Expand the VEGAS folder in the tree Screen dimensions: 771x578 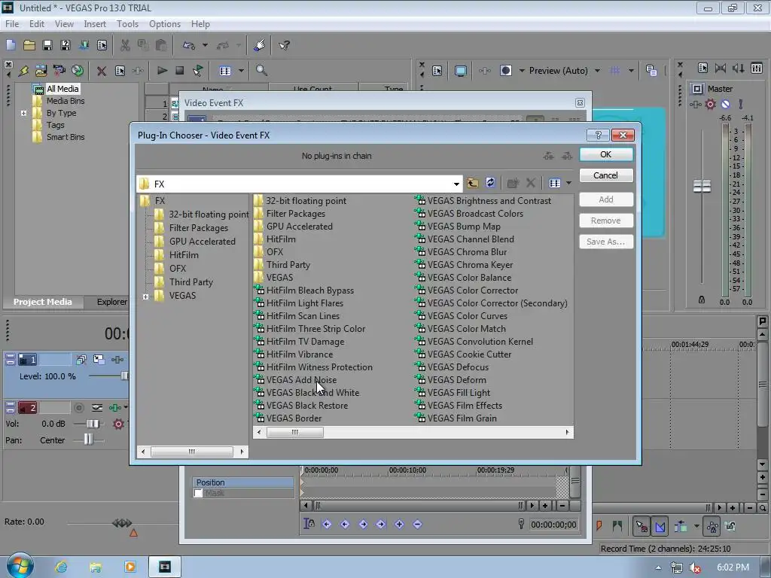[145, 297]
